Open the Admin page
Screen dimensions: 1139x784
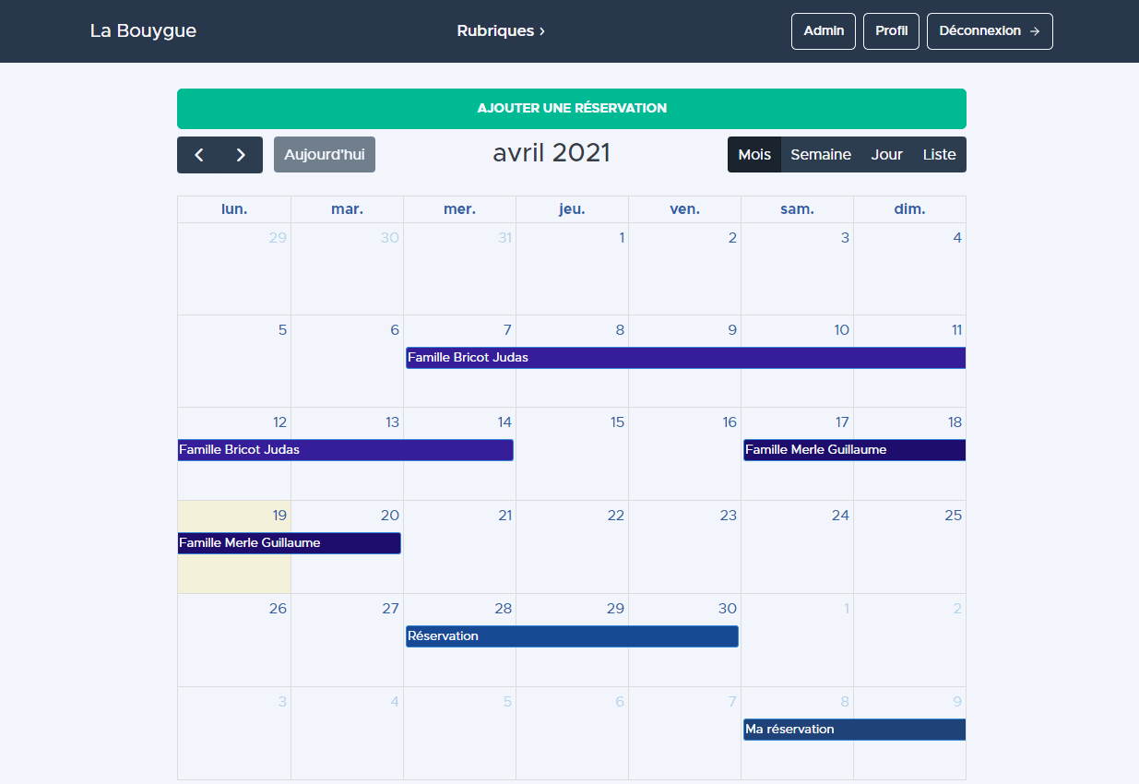tap(823, 31)
